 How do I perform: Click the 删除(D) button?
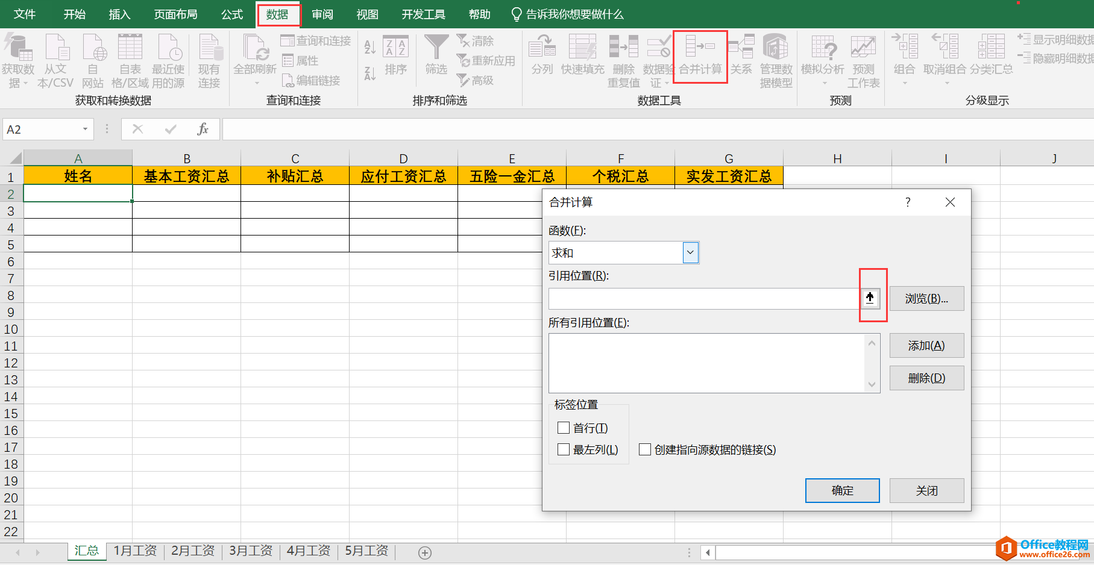tap(926, 378)
